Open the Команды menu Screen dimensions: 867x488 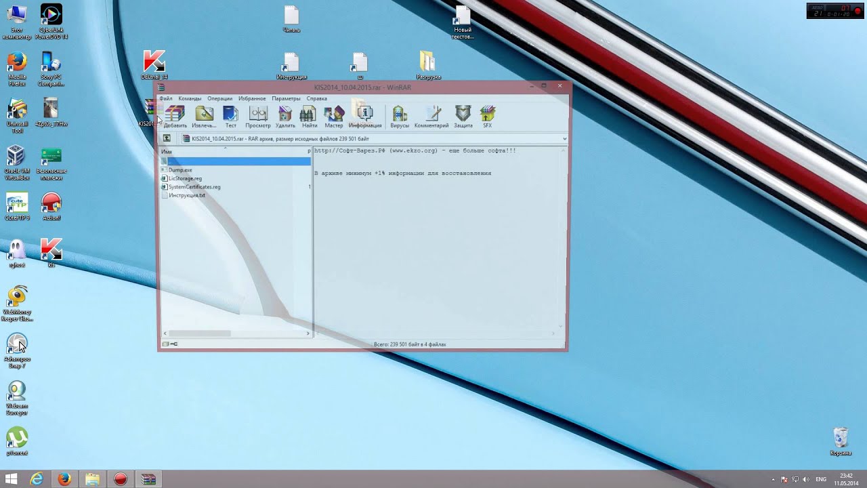(190, 98)
